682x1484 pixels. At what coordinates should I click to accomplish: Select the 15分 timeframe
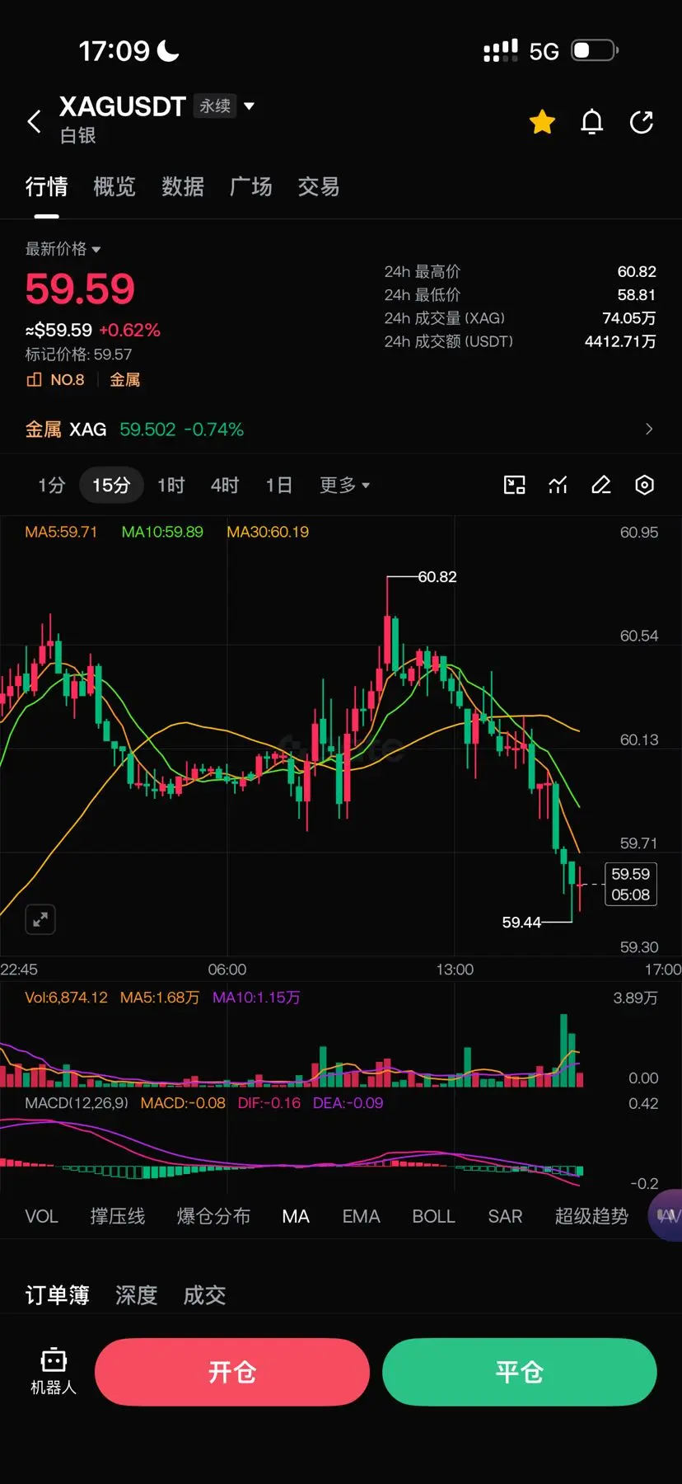(x=111, y=485)
